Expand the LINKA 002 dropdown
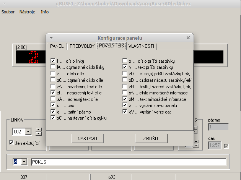241x180 pixels. [x=28, y=131]
